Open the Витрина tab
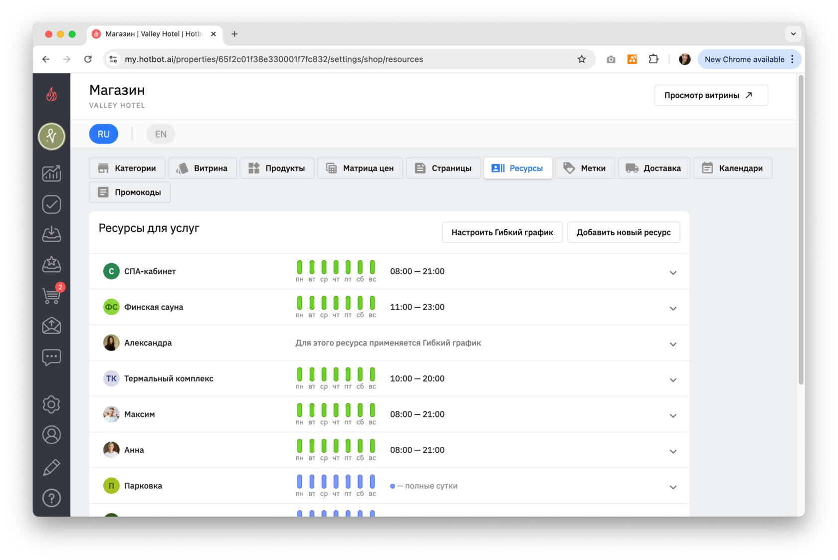The width and height of the screenshot is (838, 560). 203,168
